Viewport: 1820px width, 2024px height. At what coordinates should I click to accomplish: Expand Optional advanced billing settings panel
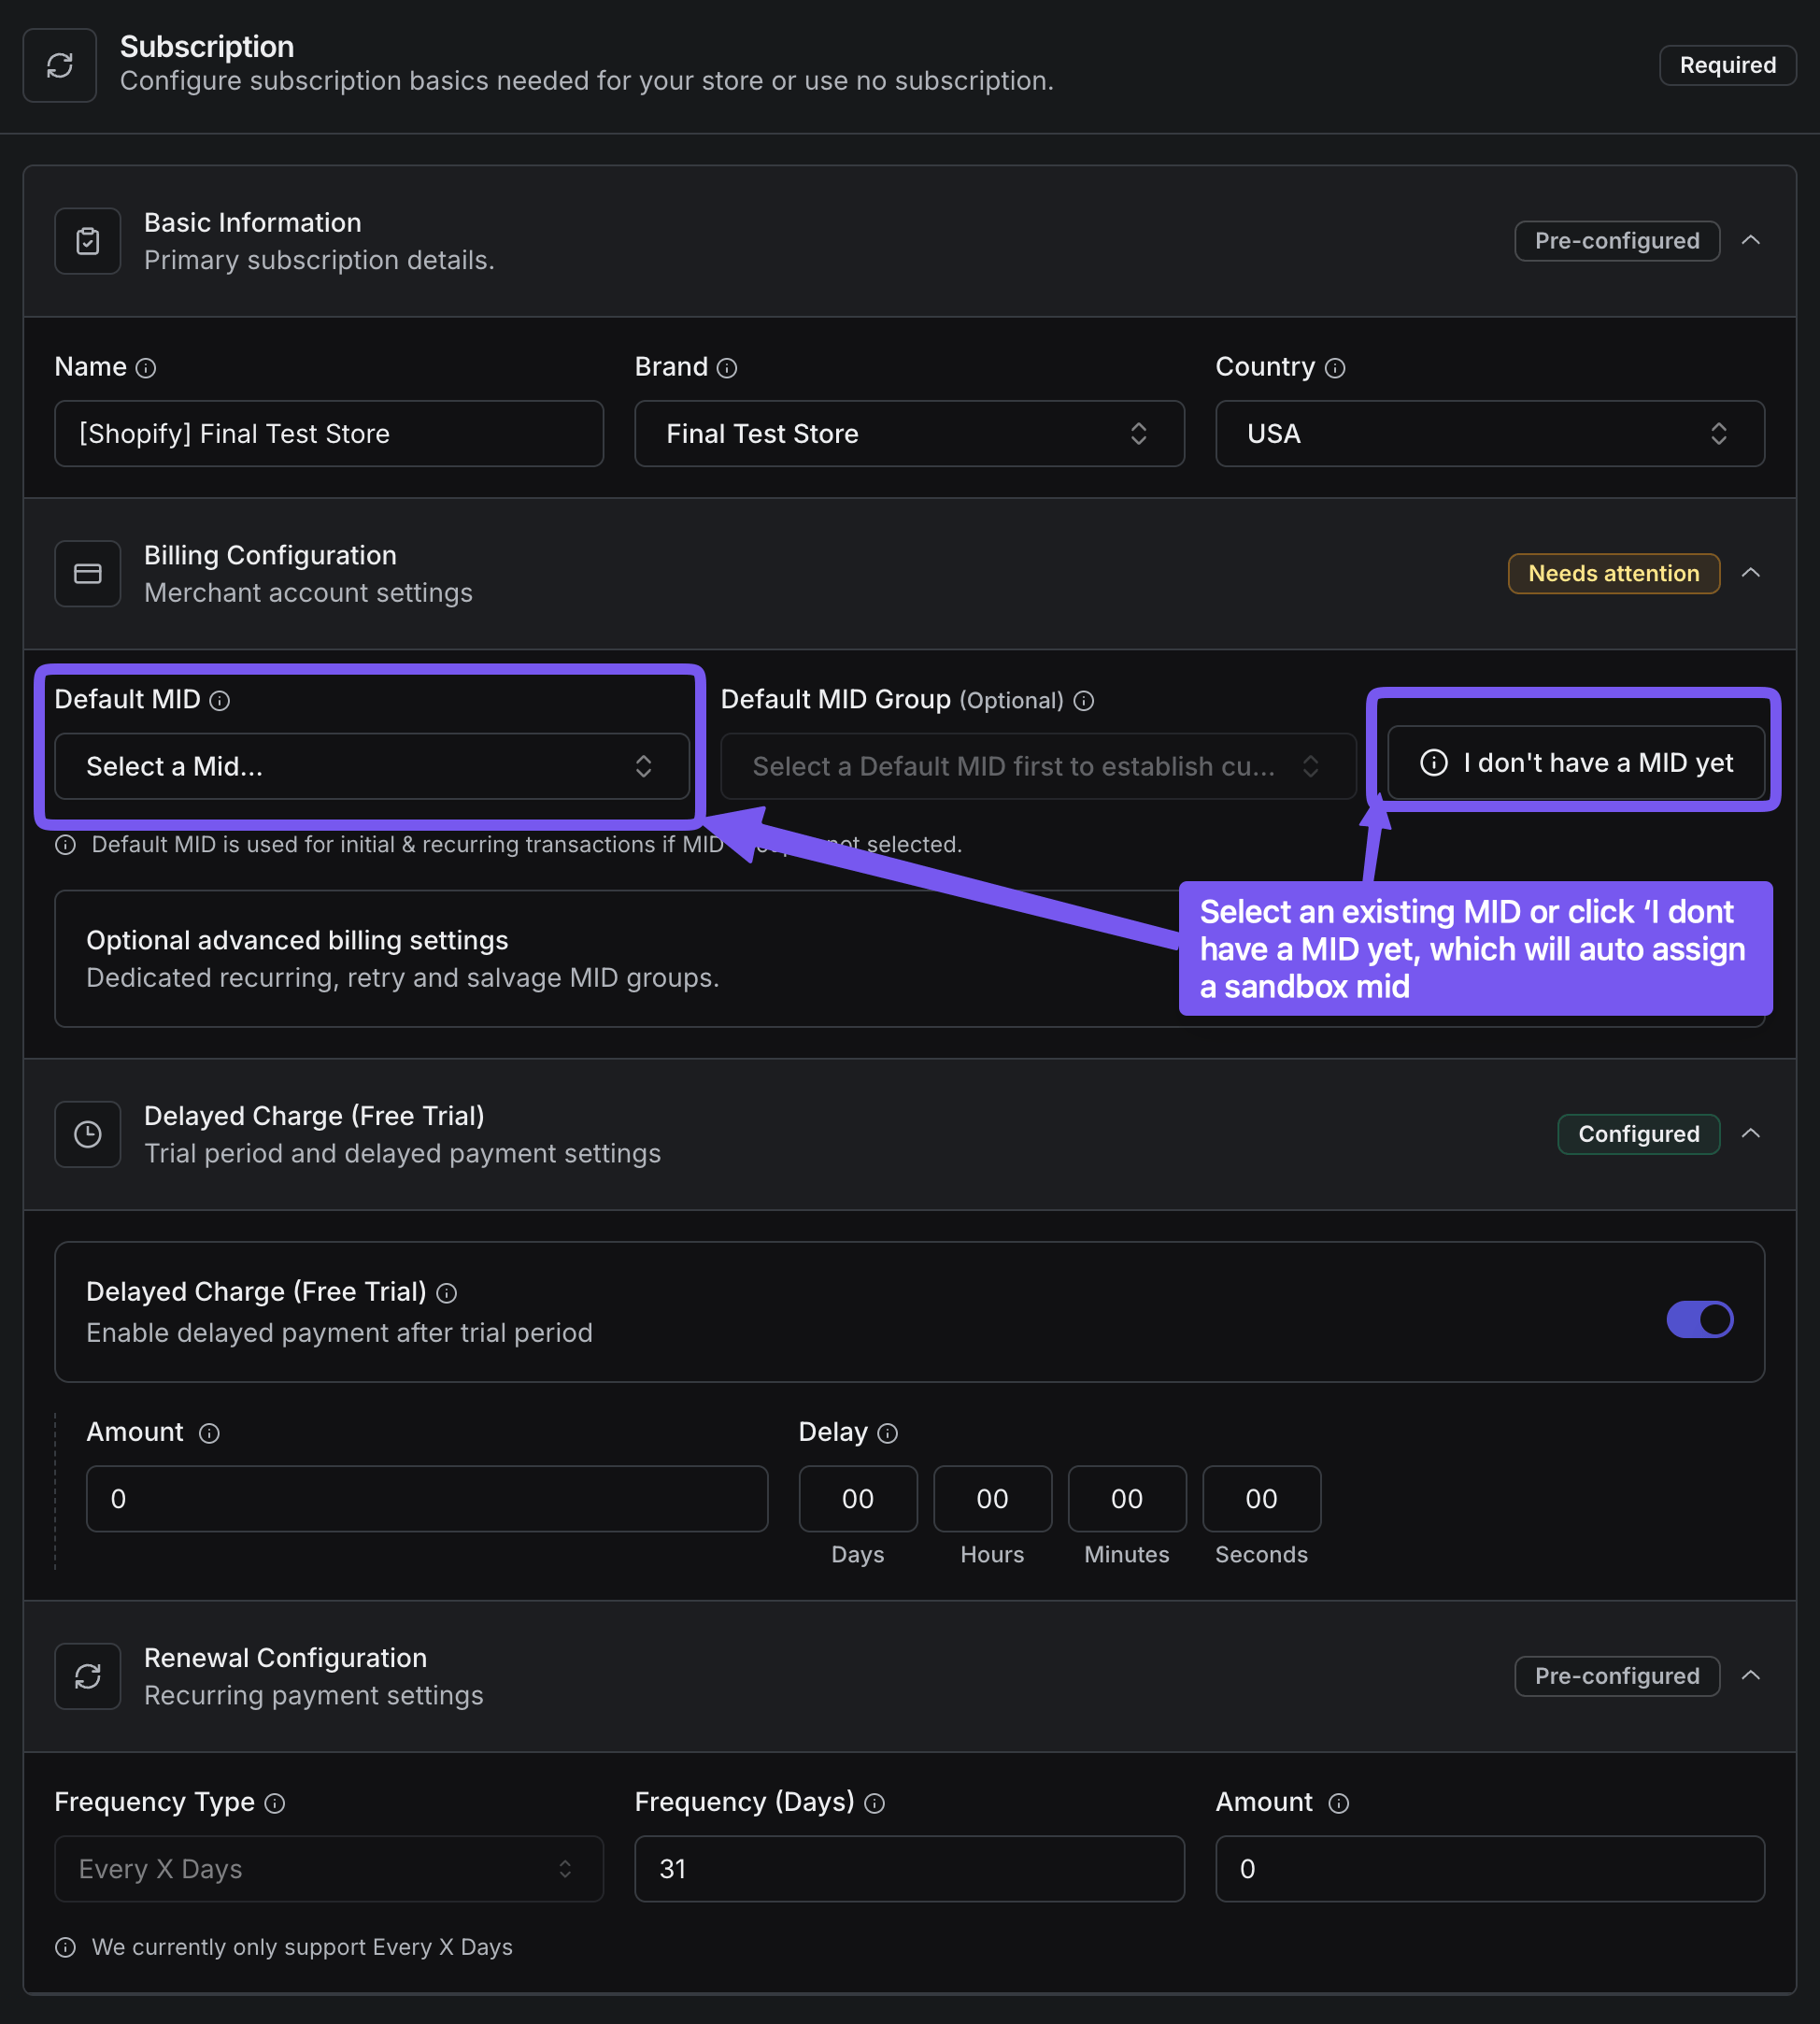(x=909, y=958)
